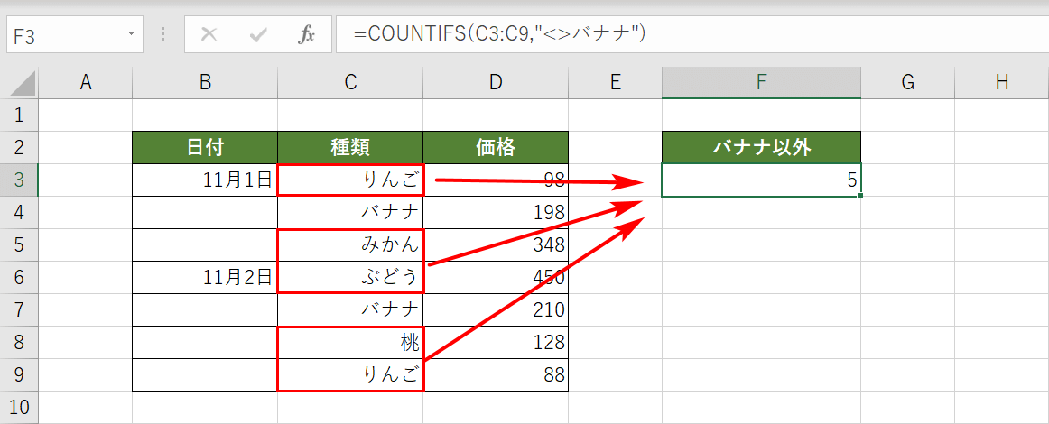Select cell F3 showing result 5
This screenshot has height=424, width=1049.
click(761, 180)
